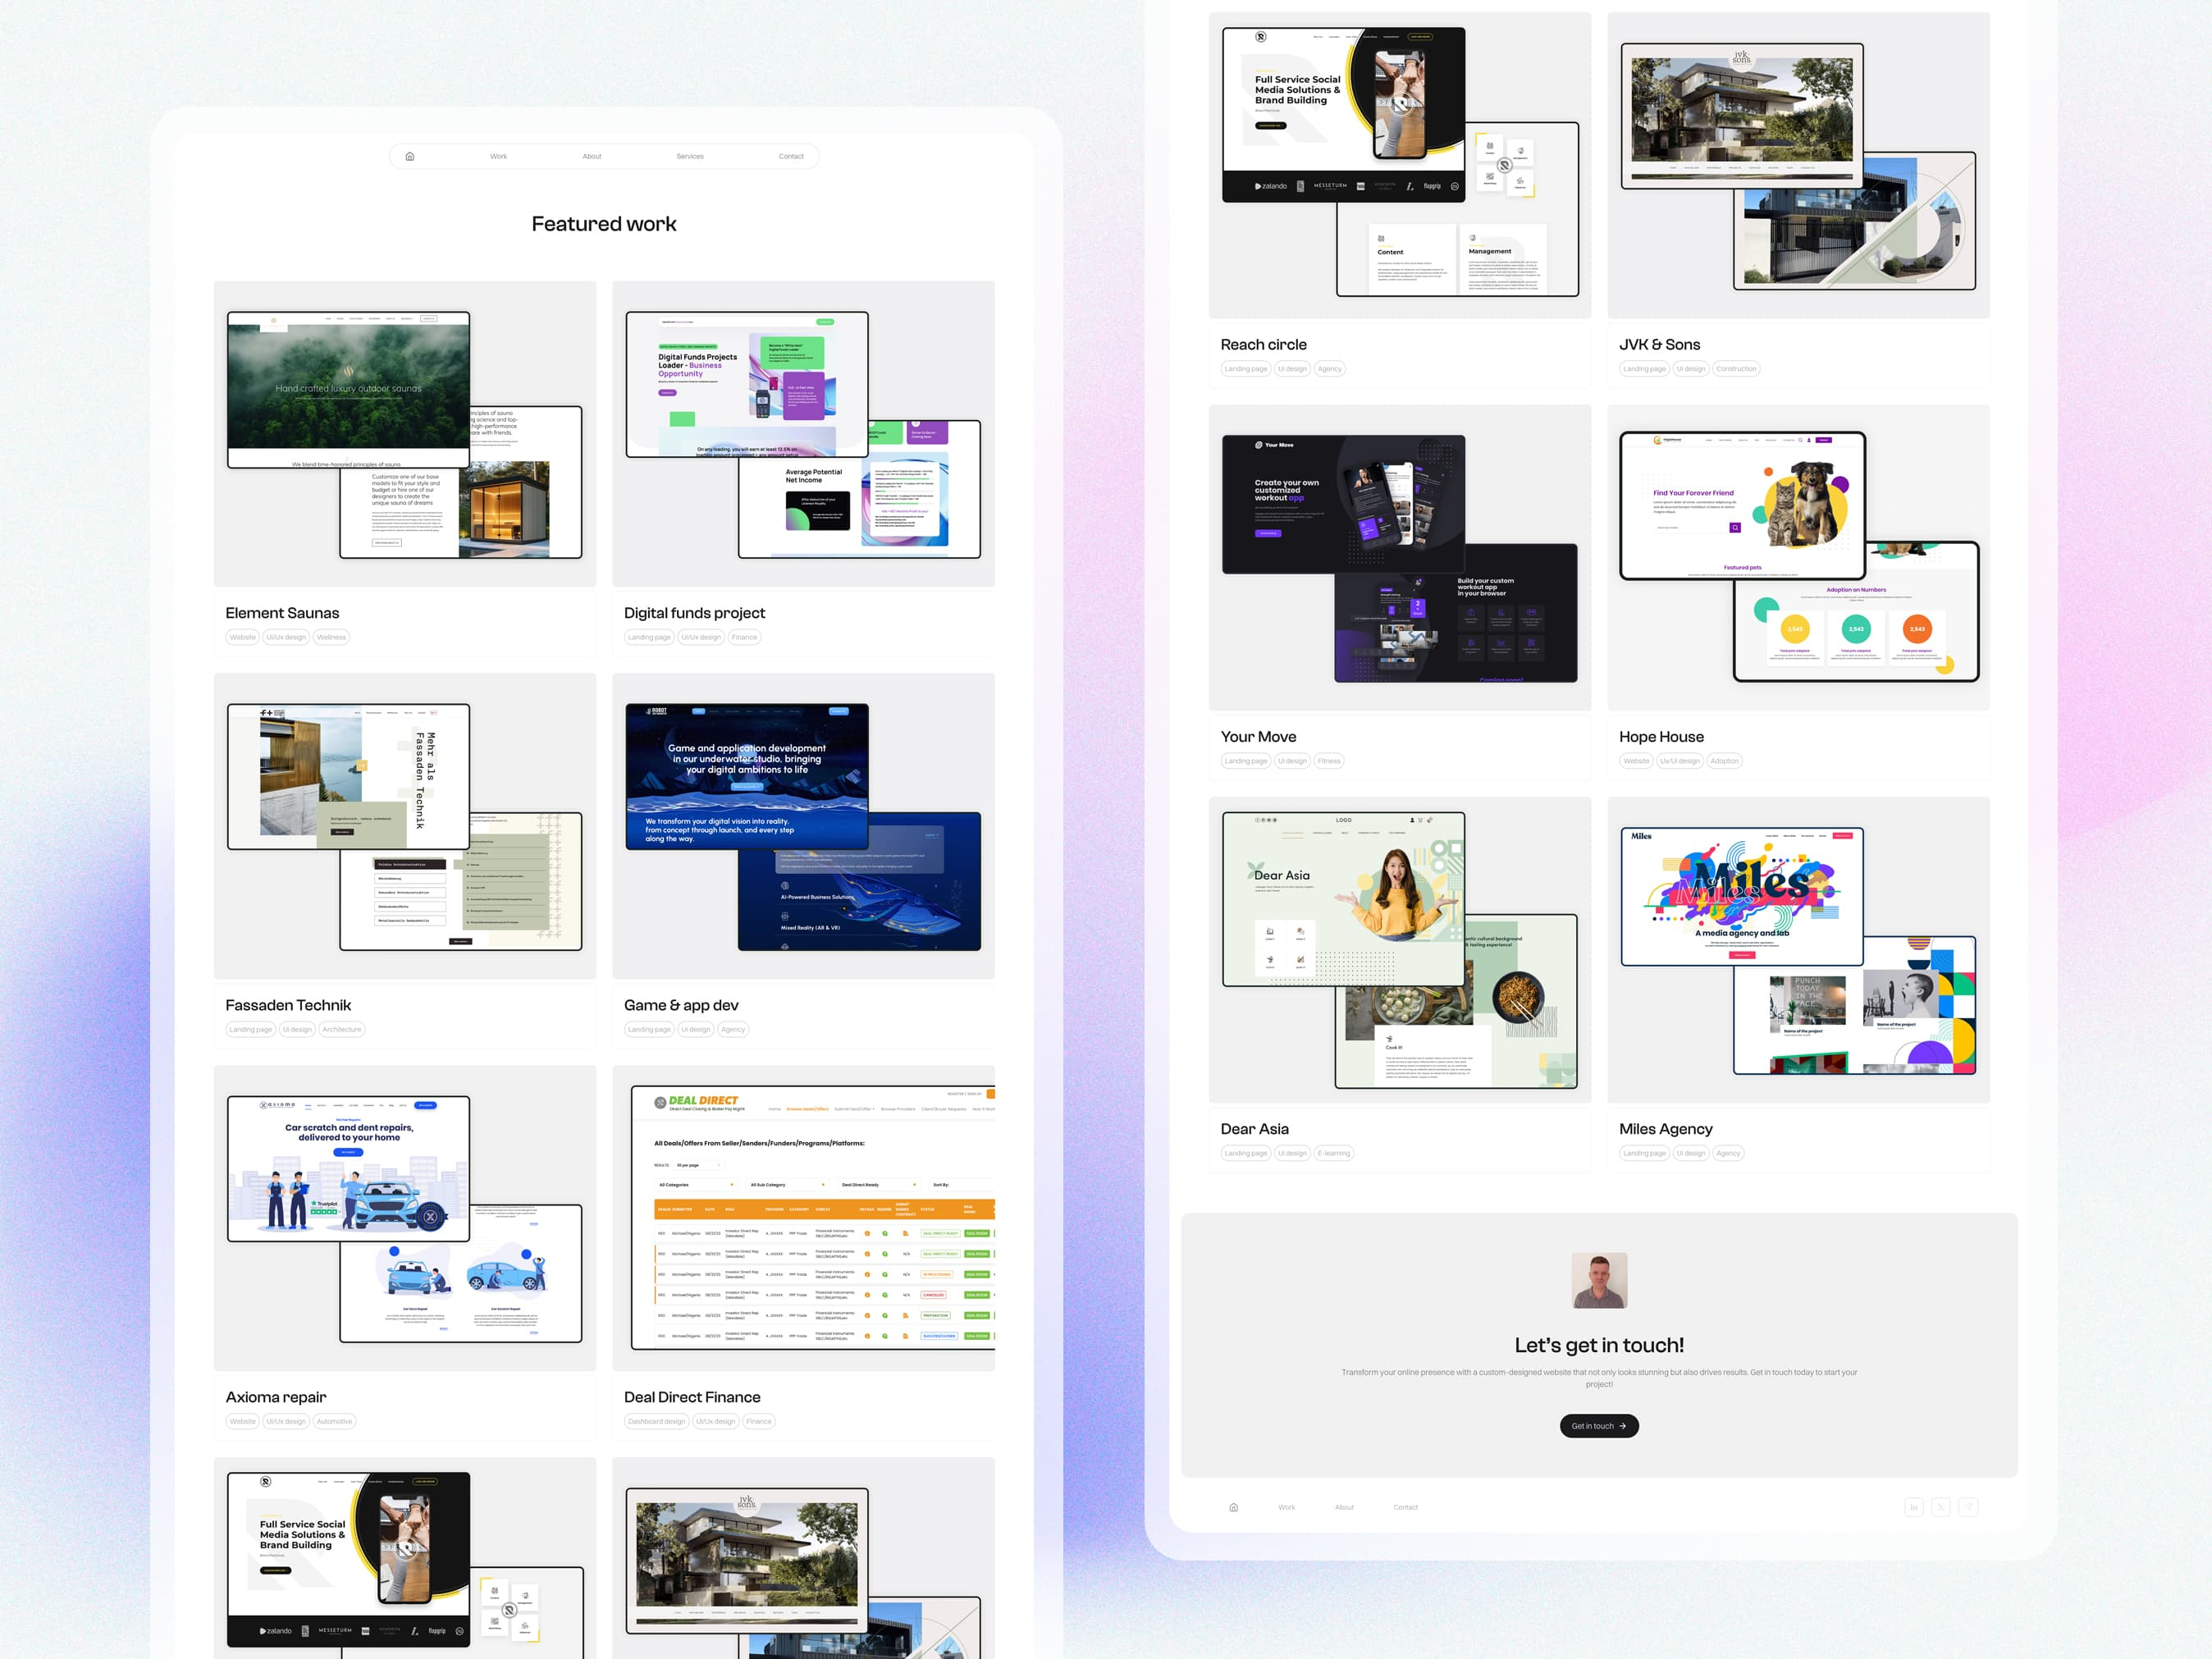Select the Dashboard design tag under Deal Direct Finance
The height and width of the screenshot is (1659, 2212).
point(656,1421)
